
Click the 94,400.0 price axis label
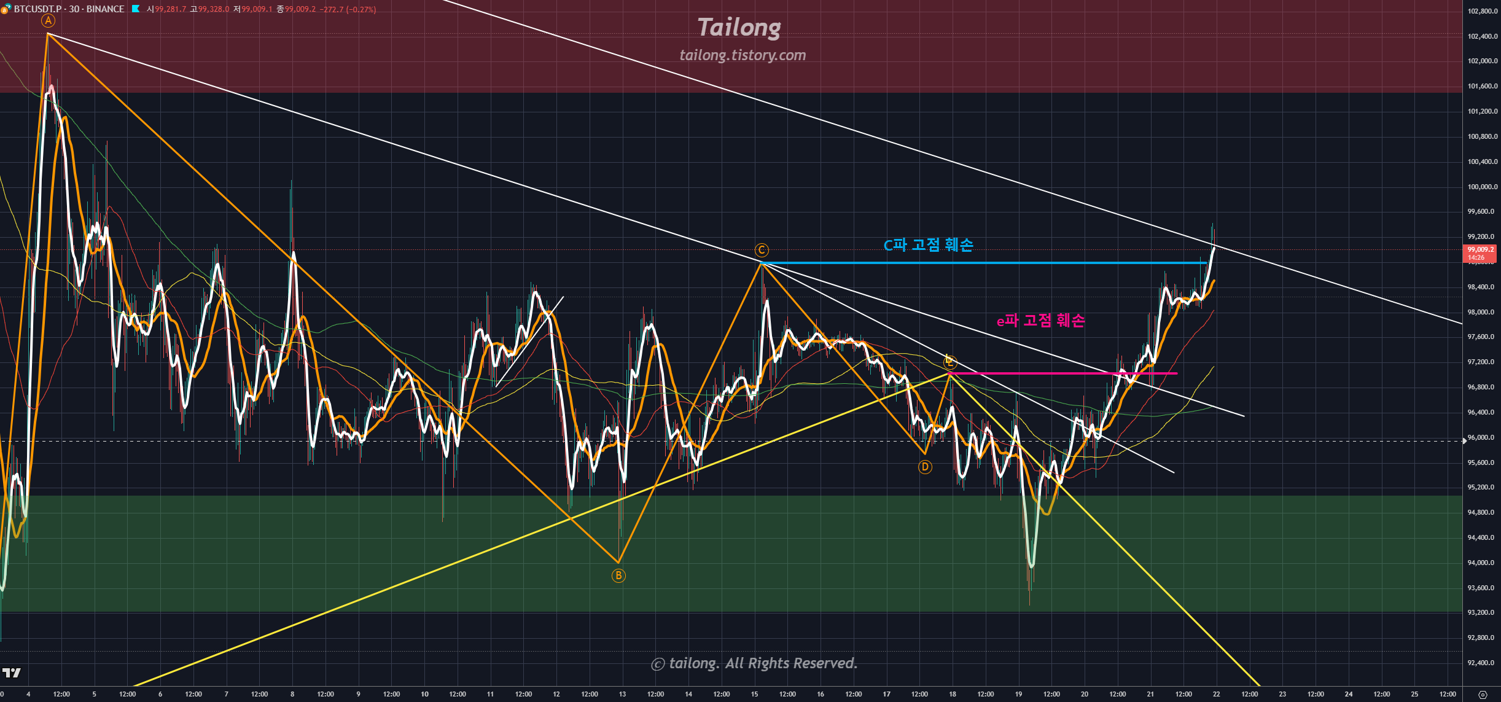[1482, 537]
